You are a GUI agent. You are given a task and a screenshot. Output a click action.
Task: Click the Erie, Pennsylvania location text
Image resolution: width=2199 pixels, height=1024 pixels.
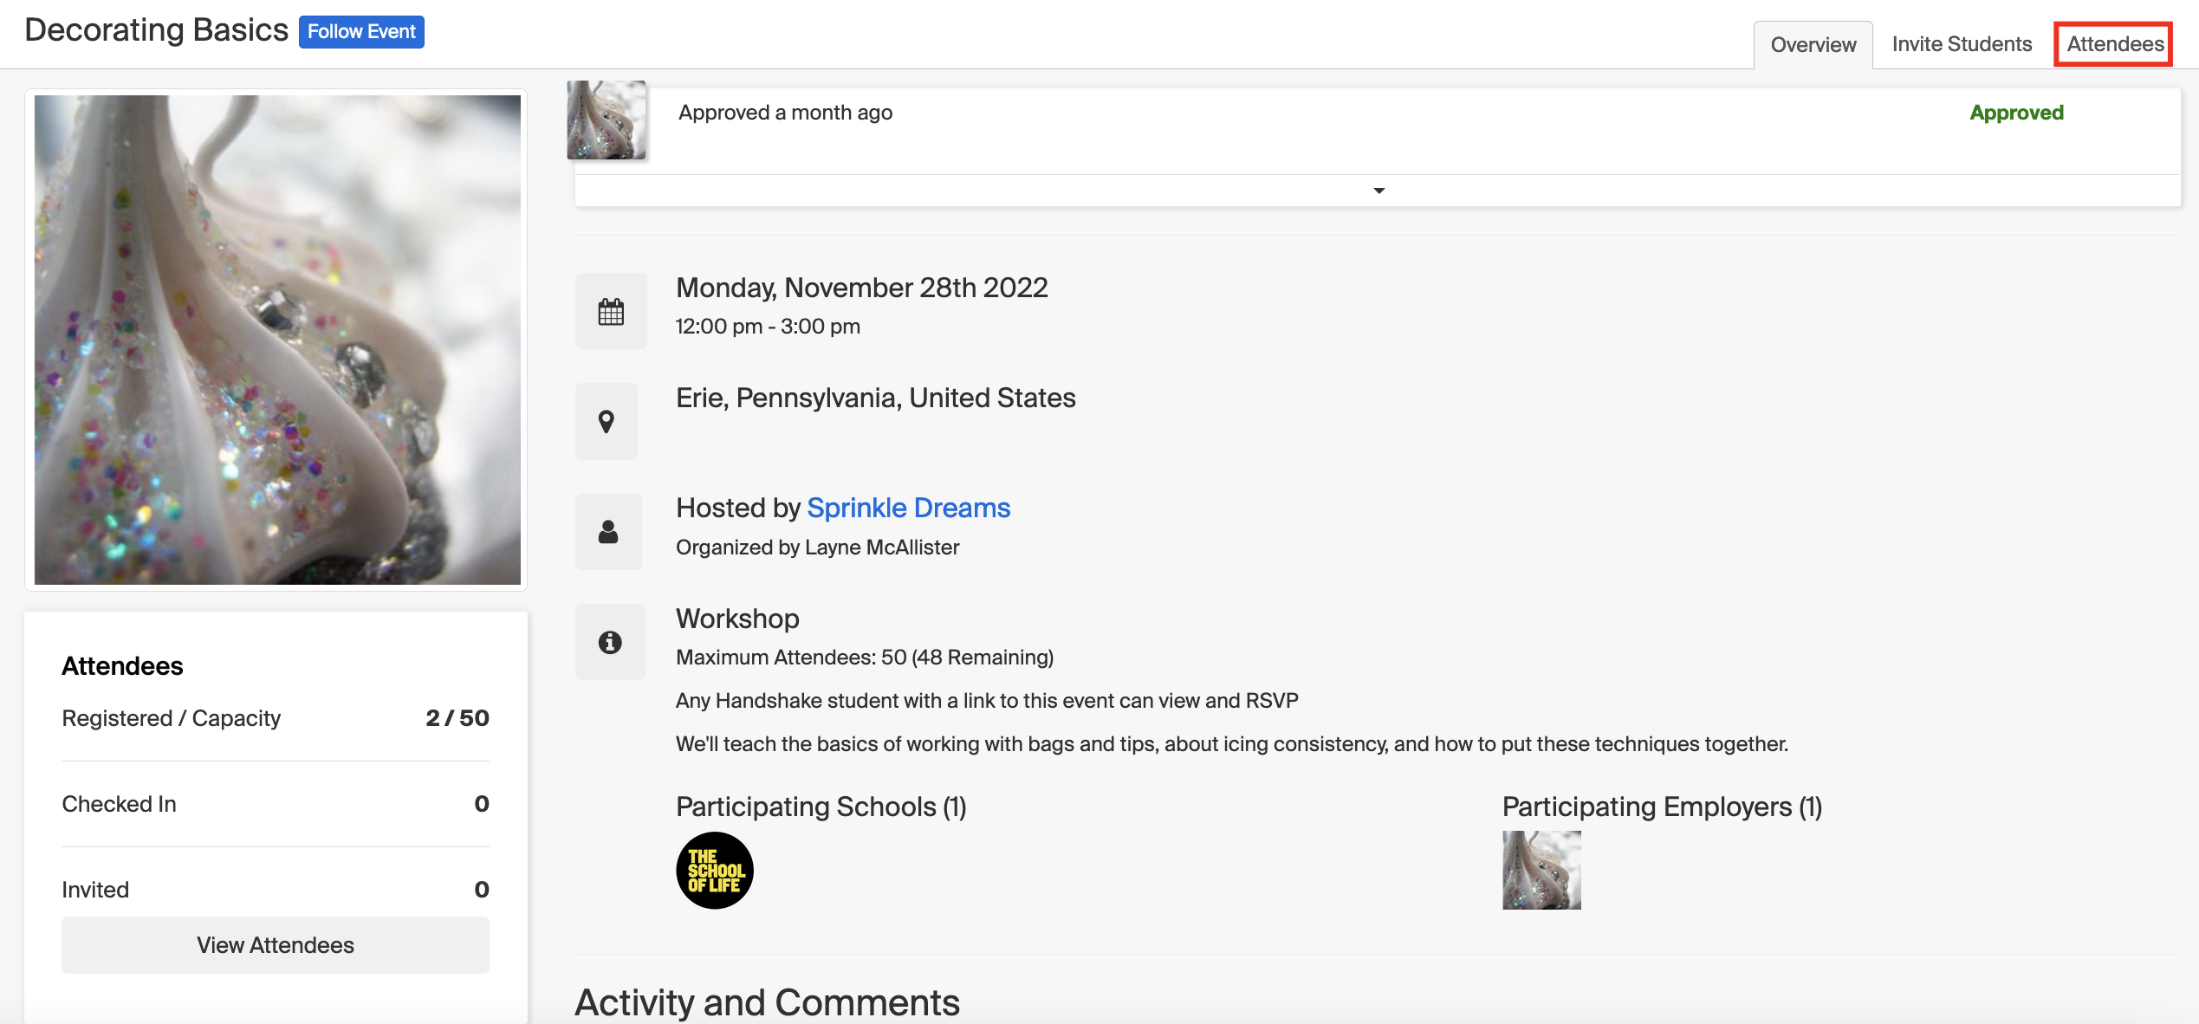875,398
